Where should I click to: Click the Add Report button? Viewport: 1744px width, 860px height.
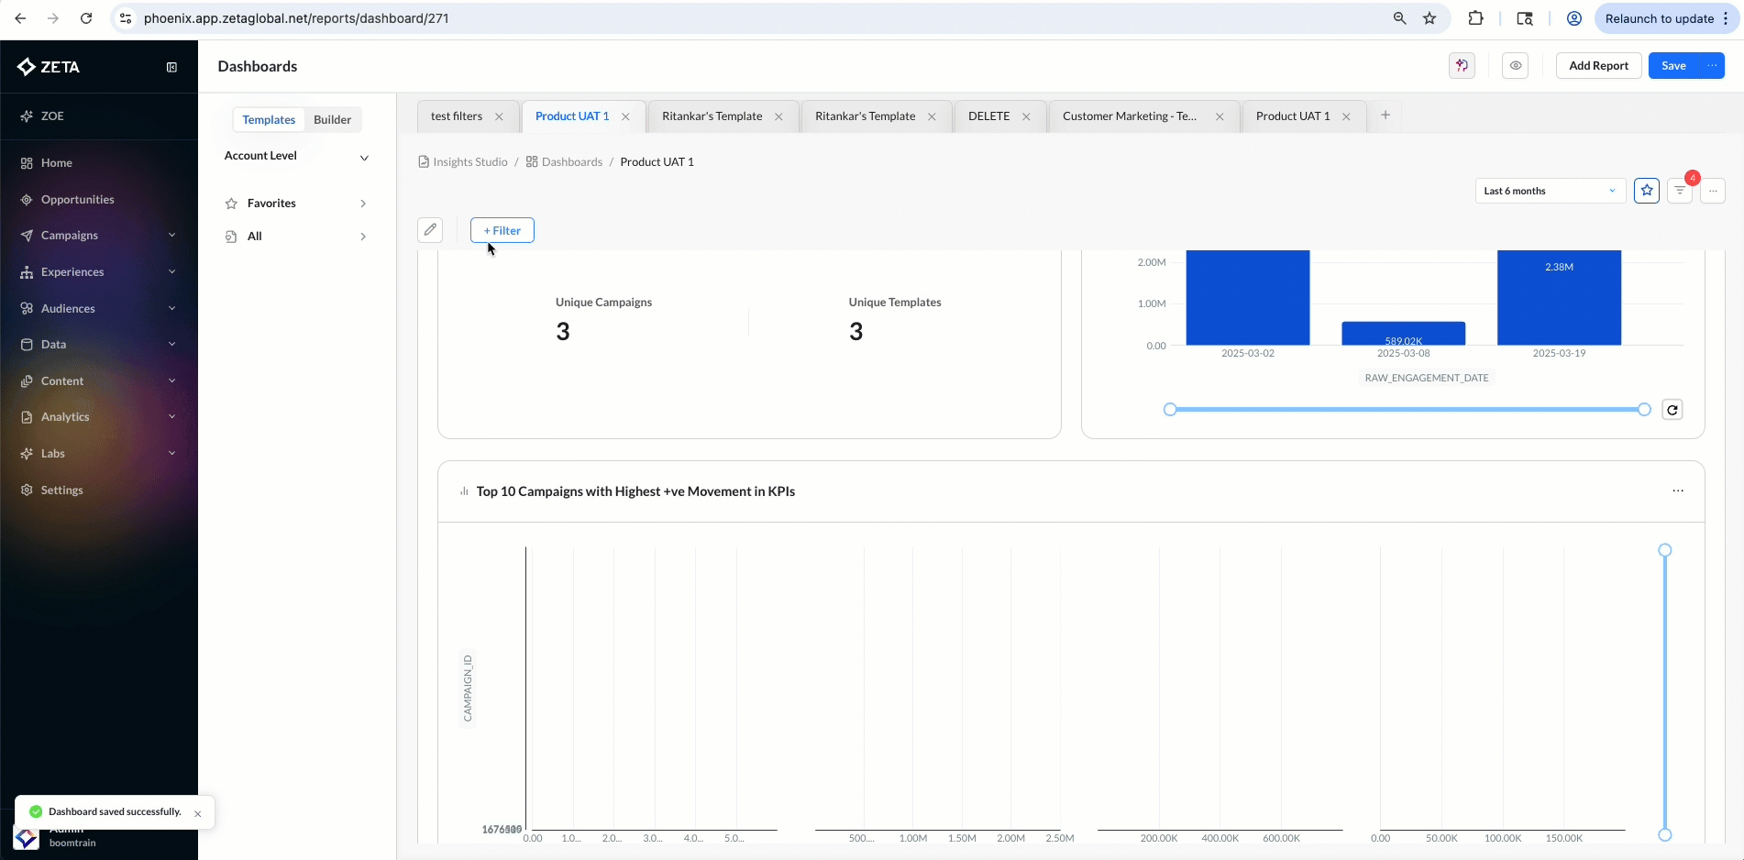tap(1598, 66)
